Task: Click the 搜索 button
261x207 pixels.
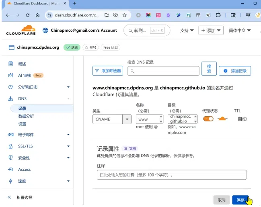Action: point(209,69)
